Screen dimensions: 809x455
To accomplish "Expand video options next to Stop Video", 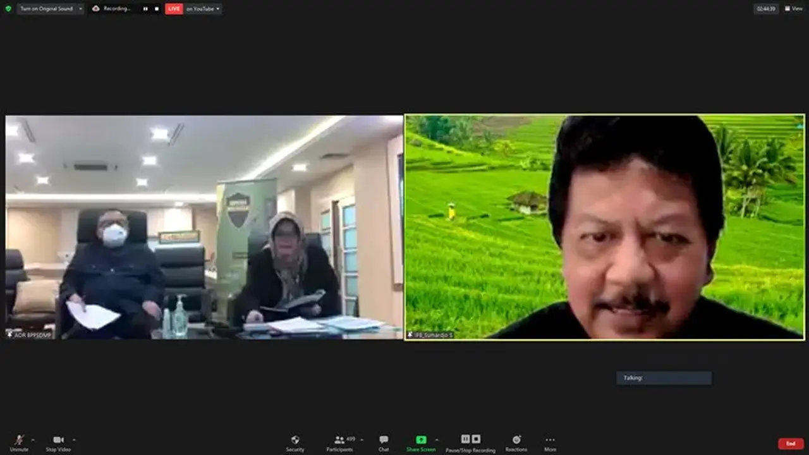I will pyautogui.click(x=74, y=440).
